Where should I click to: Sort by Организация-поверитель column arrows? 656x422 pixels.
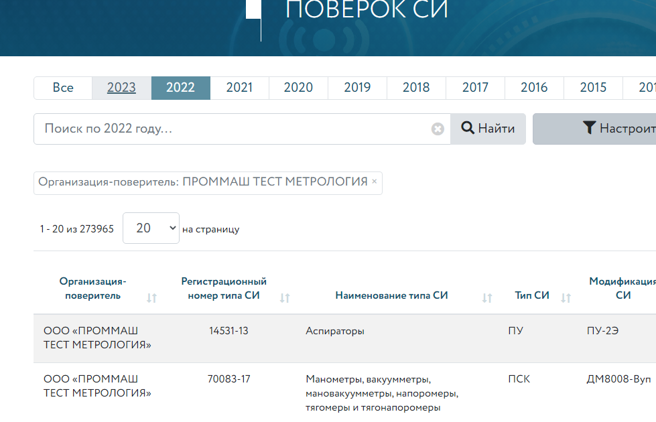click(151, 298)
